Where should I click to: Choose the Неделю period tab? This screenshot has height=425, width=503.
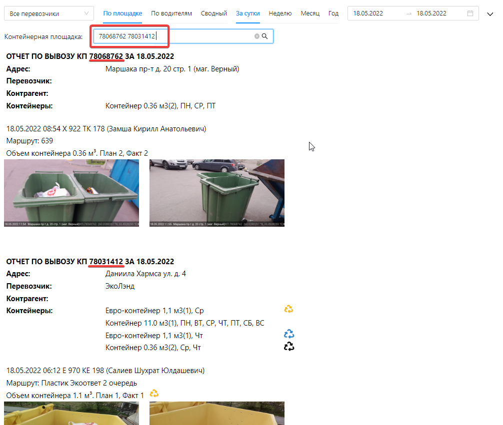[280, 13]
